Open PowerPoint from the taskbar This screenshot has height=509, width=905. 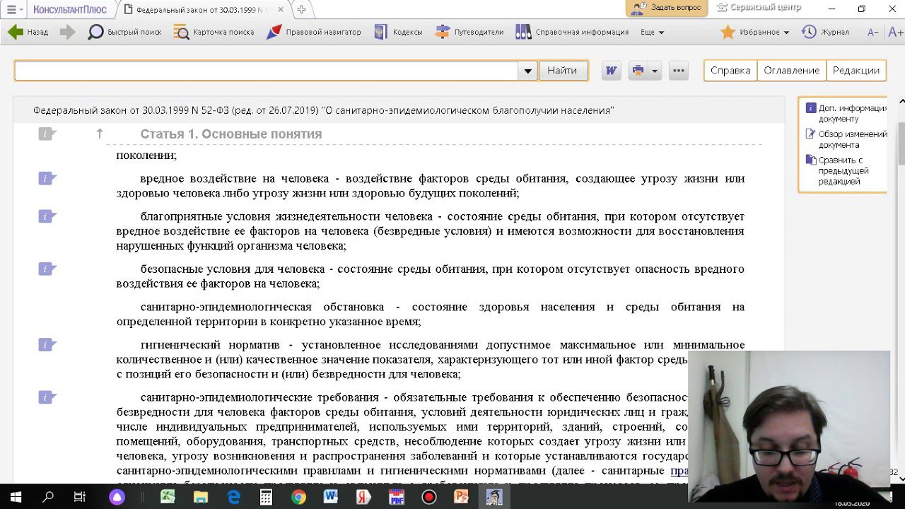(461, 497)
